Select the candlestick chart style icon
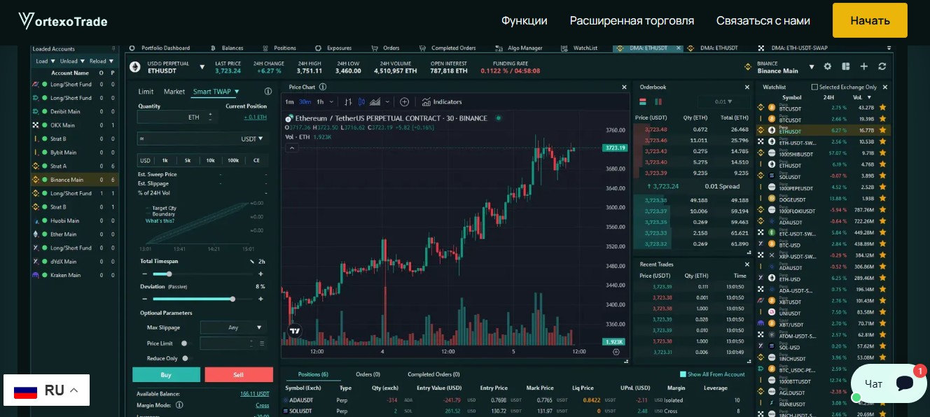Screen dimensions: 930x417 361,101
